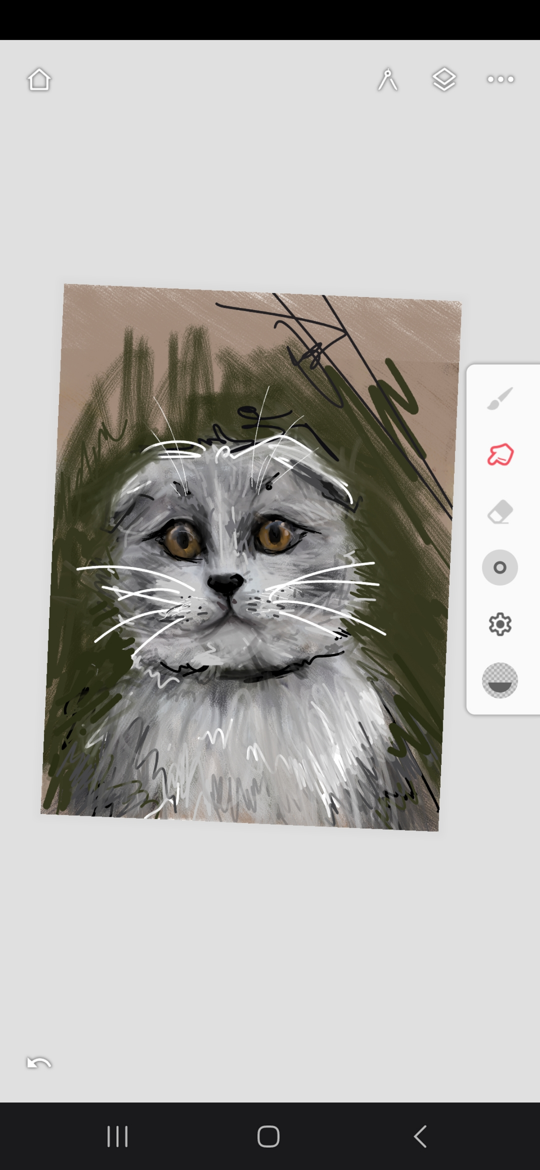
Task: Open the drawing guides compass tool
Action: pyautogui.click(x=387, y=80)
